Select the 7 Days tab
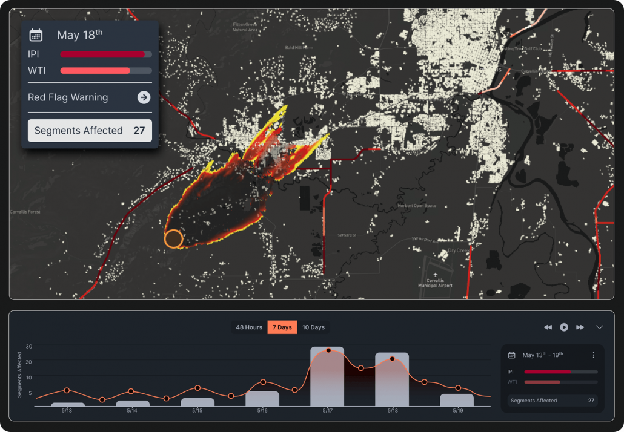 (282, 327)
